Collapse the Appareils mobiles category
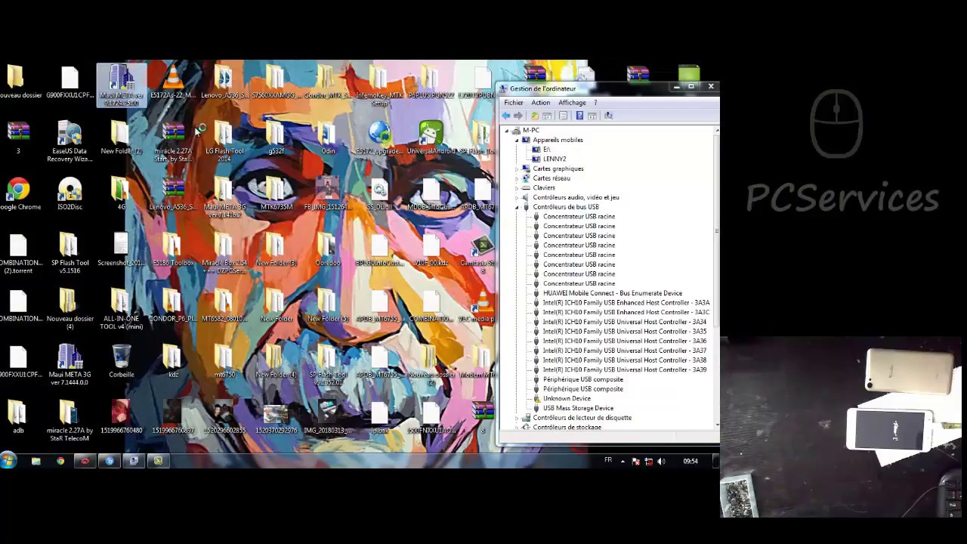Viewport: 967px width, 544px height. (x=517, y=140)
